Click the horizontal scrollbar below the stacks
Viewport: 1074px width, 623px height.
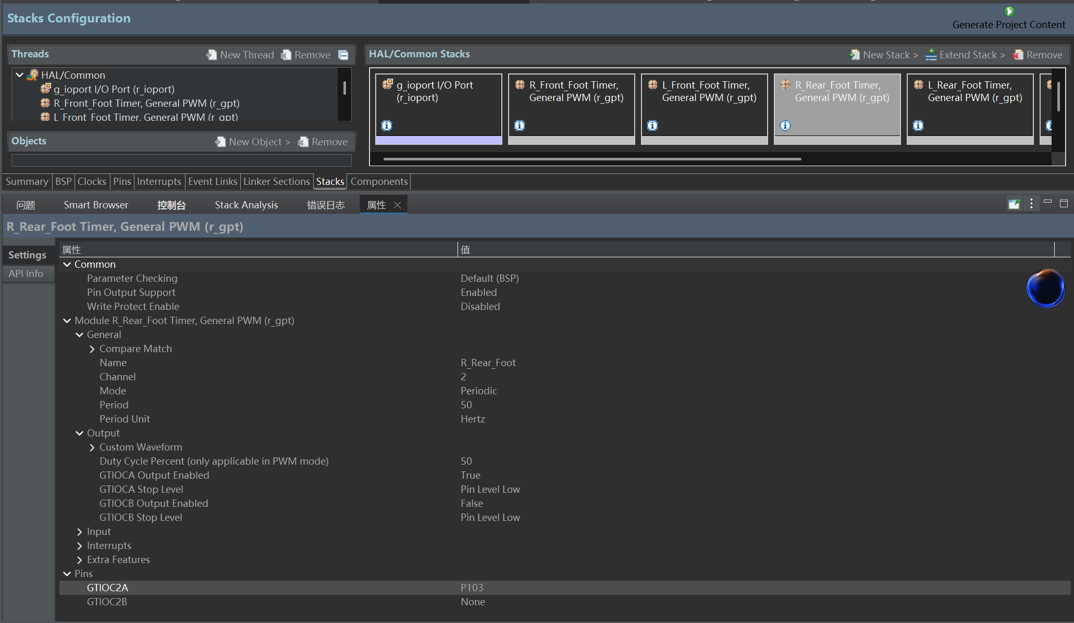coord(592,159)
